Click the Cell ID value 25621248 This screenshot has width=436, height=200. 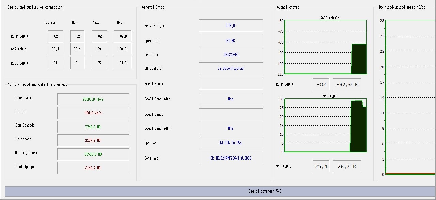coord(231,55)
